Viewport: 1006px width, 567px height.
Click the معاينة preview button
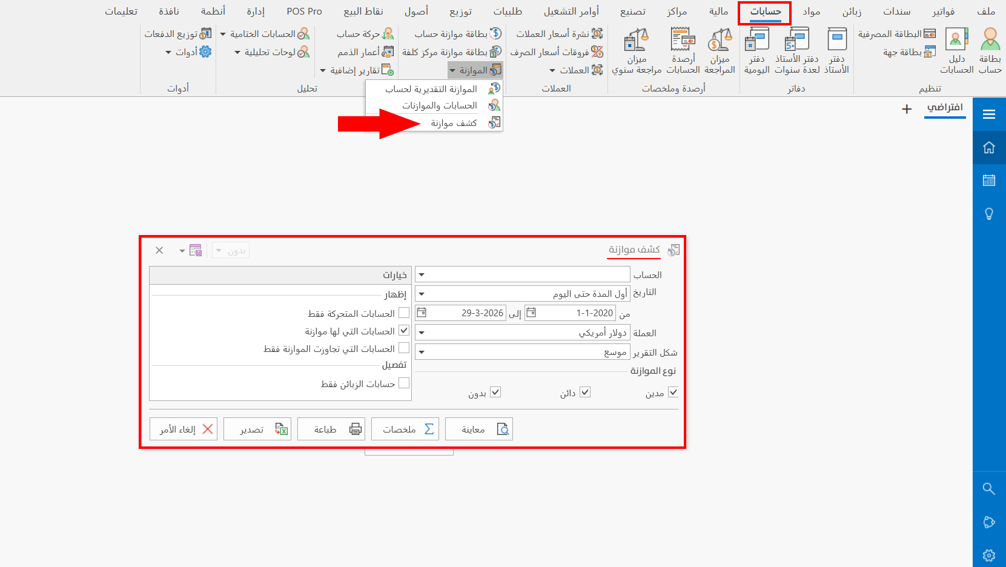pyautogui.click(x=479, y=429)
